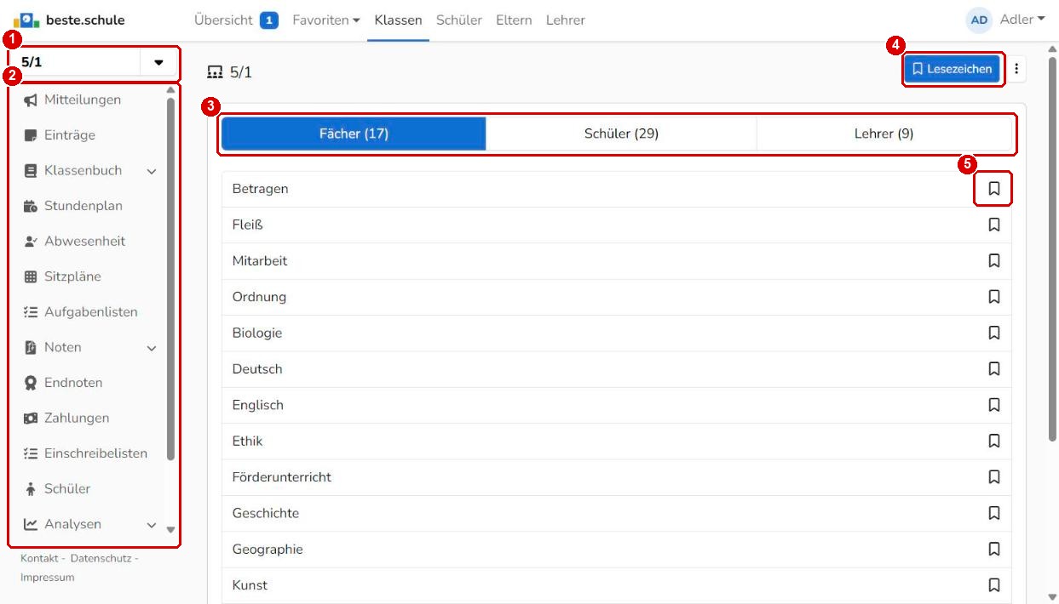Click the blue Lesezeichen button
This screenshot has width=1059, height=604.
click(x=952, y=70)
